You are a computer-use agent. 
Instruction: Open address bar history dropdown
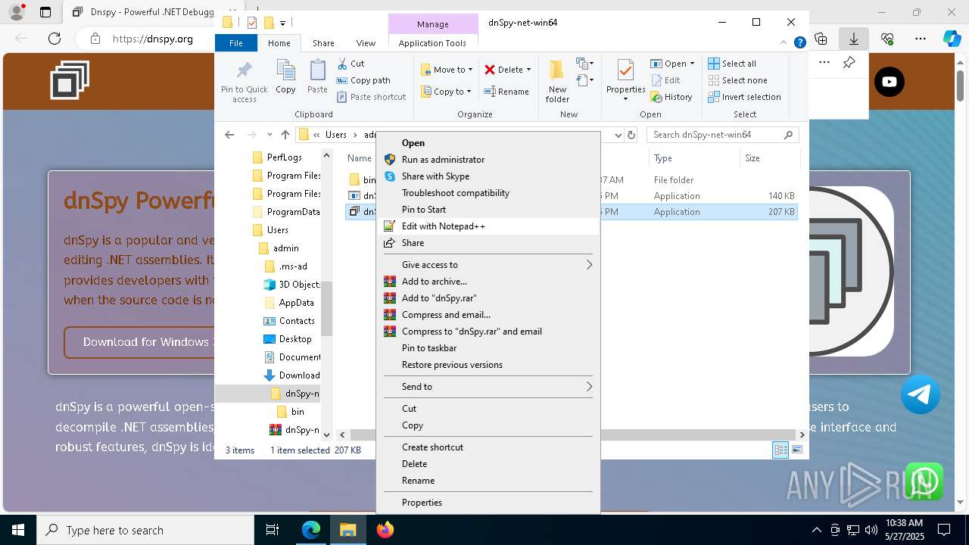(x=618, y=135)
